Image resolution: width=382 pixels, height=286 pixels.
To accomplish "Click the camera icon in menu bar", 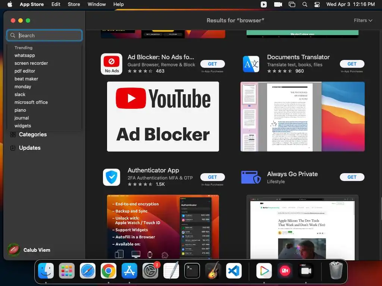I will 278,4.
